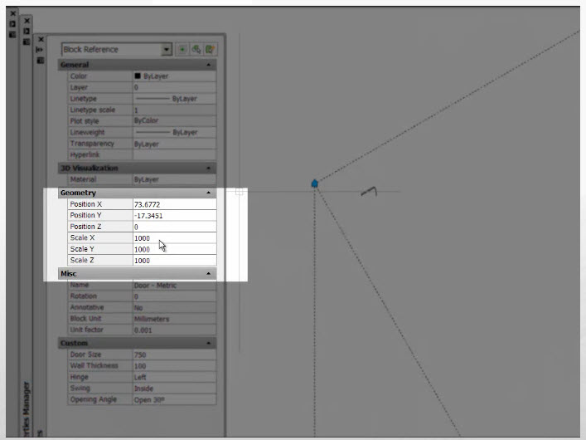Click the Position X property label
Image resolution: width=586 pixels, height=440 pixels.
(86, 204)
